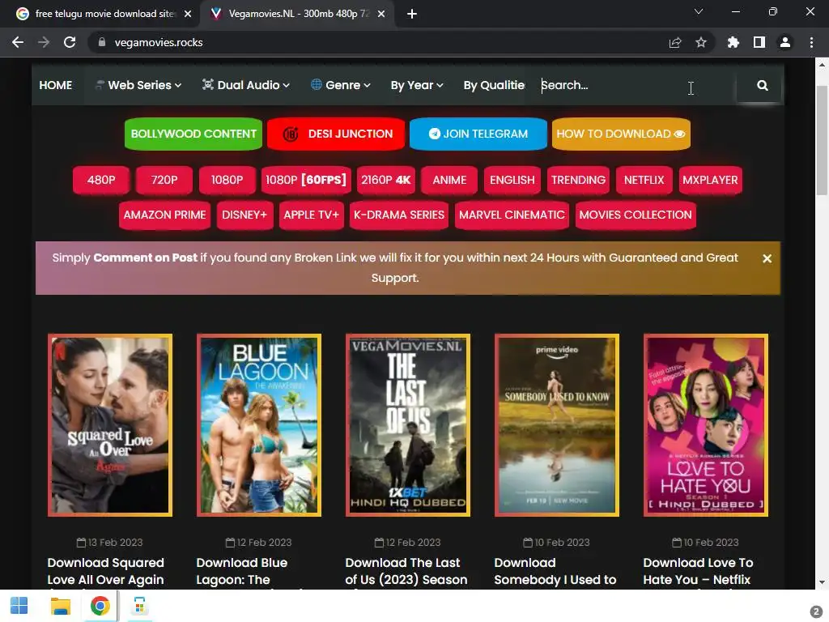Click the DESI JUNCTION red button

tap(336, 134)
